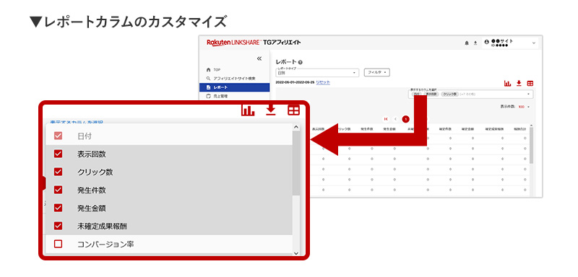
Task: Open the フィルタ dropdown button
Action: click(x=376, y=72)
